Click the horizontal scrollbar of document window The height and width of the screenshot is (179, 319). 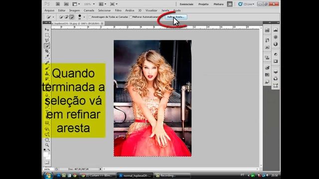[x=180, y=169]
